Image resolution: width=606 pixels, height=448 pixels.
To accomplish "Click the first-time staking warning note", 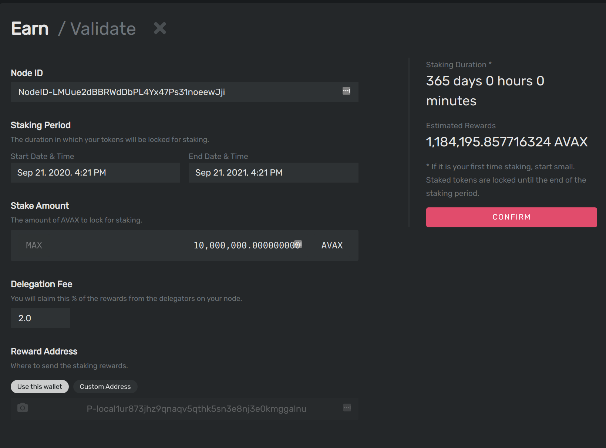I will (x=506, y=180).
